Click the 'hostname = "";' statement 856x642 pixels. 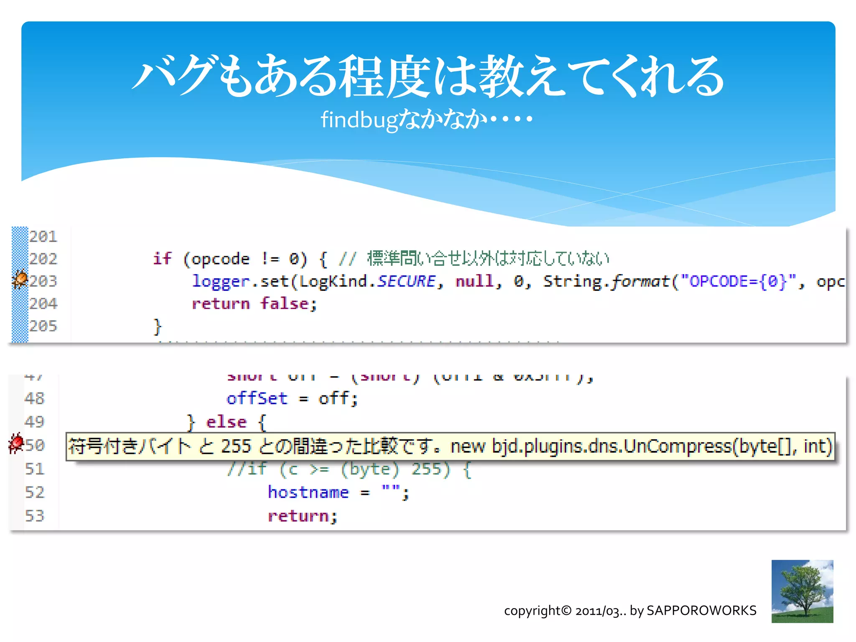[339, 492]
